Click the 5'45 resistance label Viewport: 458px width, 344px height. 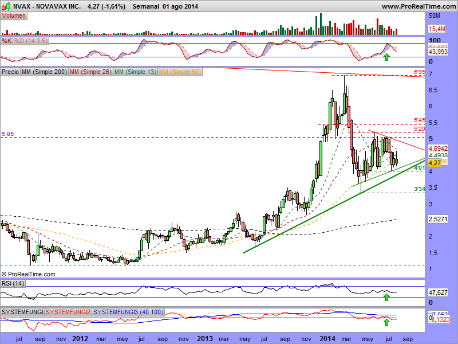[x=419, y=120]
